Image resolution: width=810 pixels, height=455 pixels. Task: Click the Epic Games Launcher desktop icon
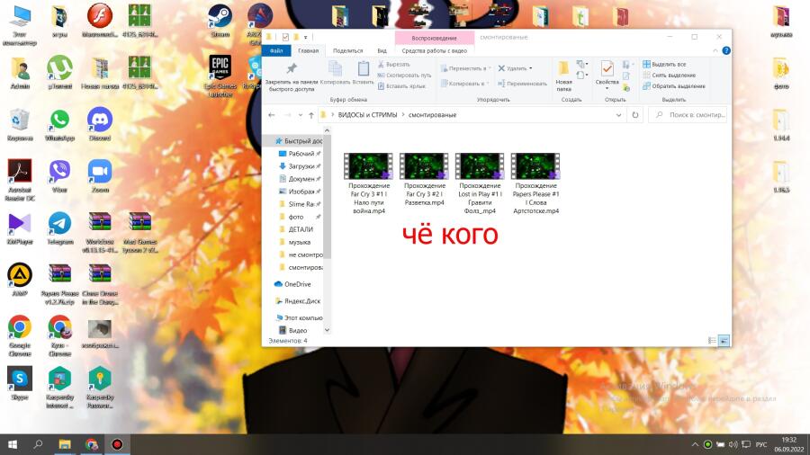click(x=220, y=76)
